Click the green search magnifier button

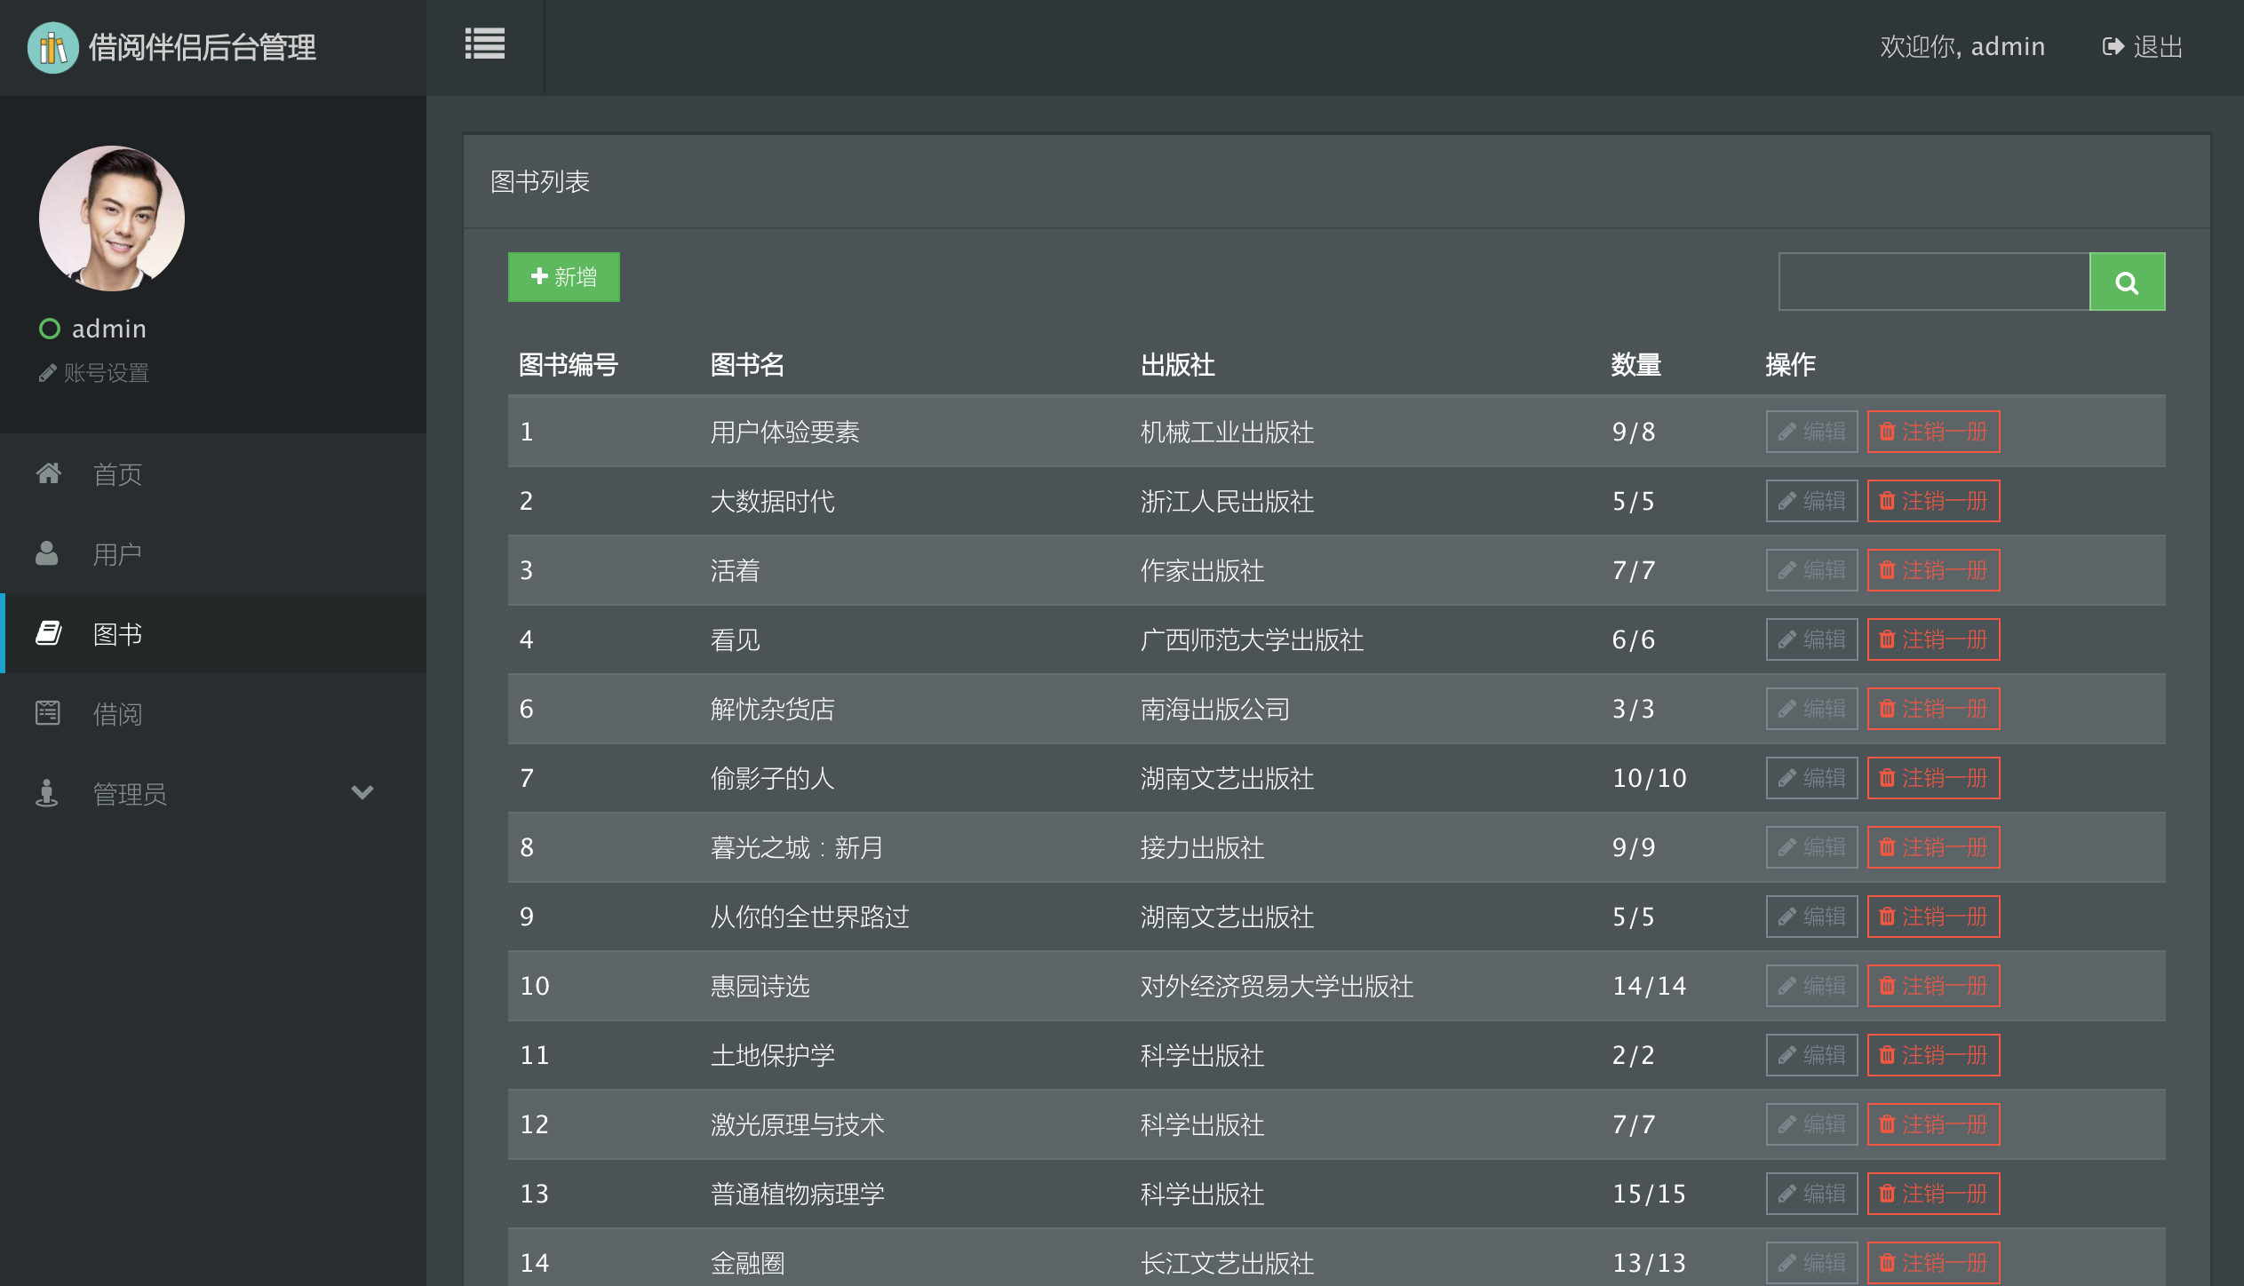[2127, 282]
